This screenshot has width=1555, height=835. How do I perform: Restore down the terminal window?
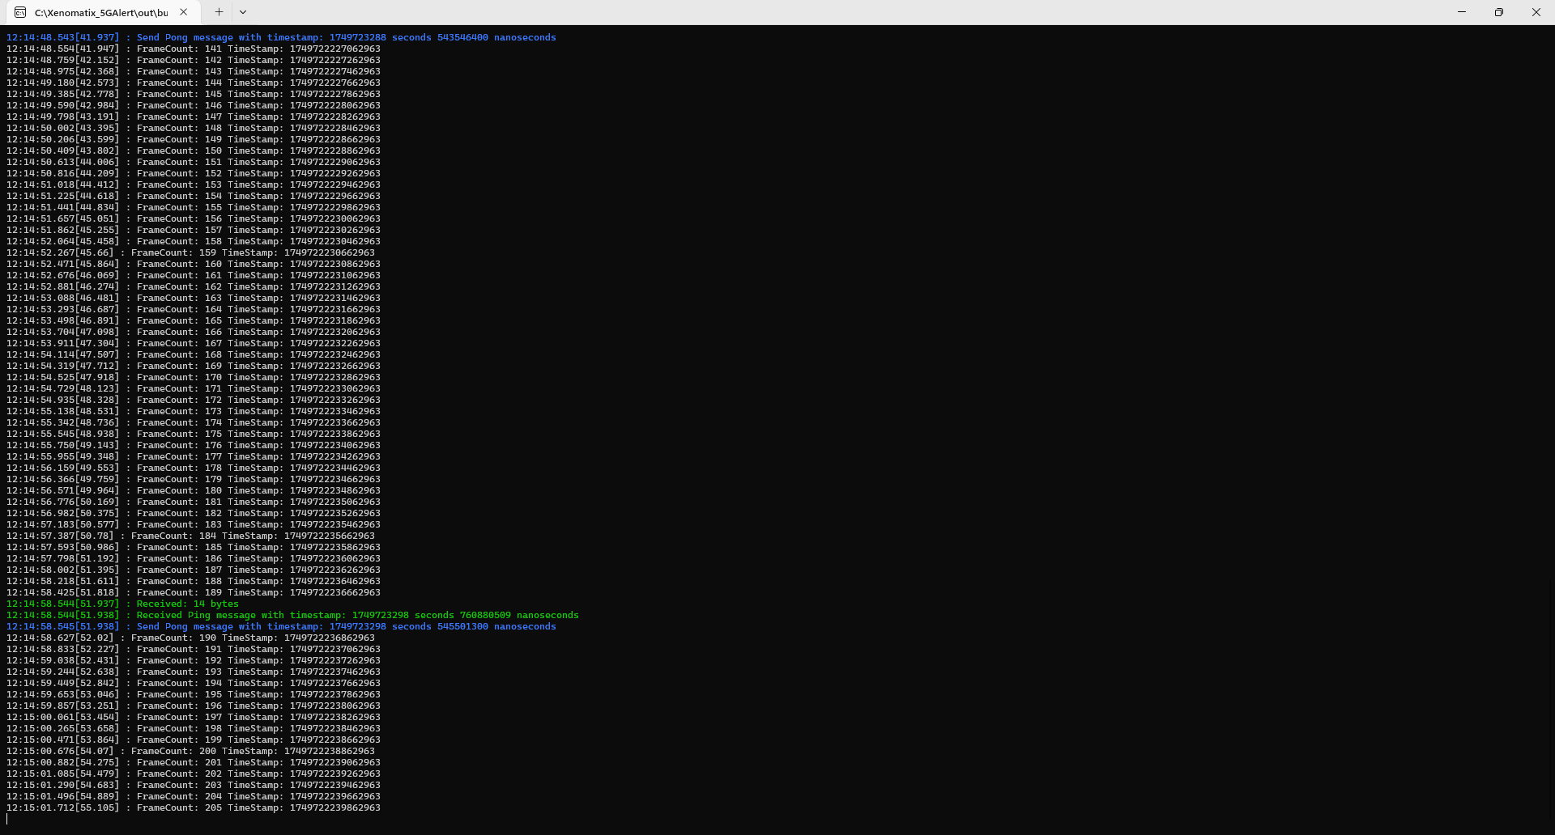[x=1499, y=12]
